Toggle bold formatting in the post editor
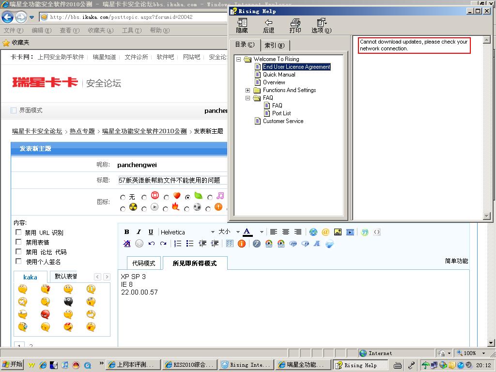The width and height of the screenshot is (496, 372). coord(126,232)
